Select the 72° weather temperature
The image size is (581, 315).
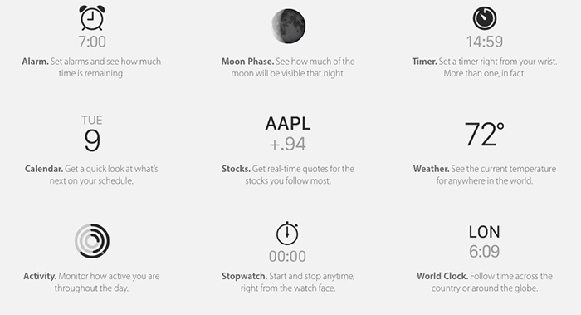[484, 135]
